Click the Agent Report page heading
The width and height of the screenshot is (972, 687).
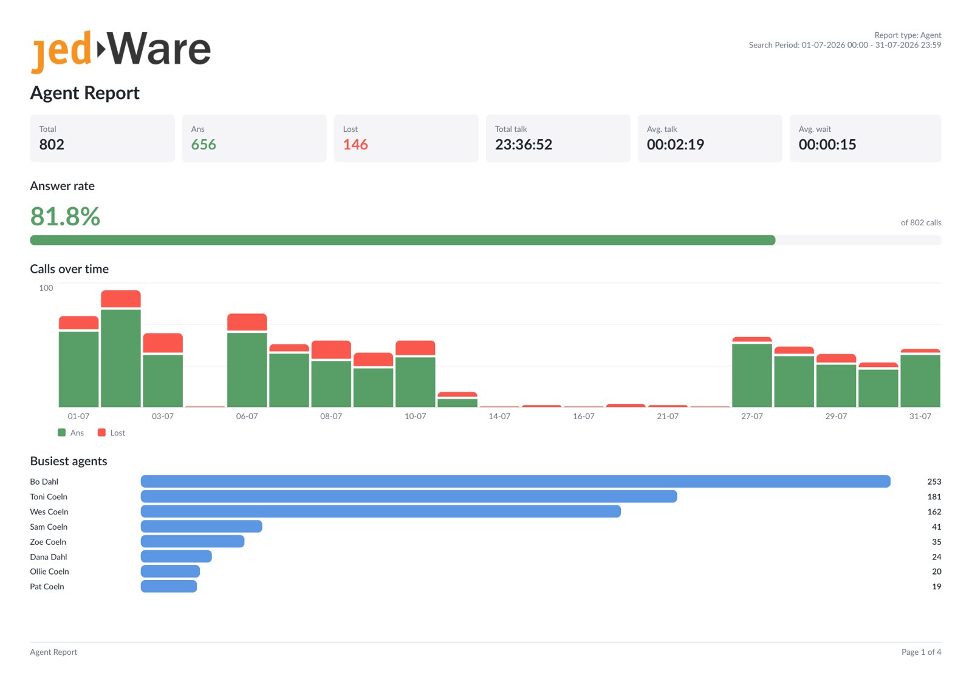click(x=85, y=93)
